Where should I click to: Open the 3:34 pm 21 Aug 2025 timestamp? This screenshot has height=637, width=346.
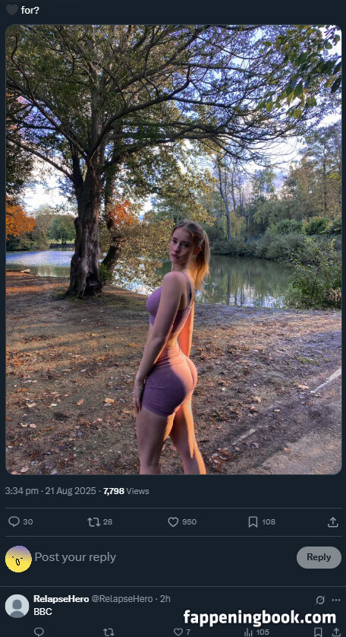(50, 491)
